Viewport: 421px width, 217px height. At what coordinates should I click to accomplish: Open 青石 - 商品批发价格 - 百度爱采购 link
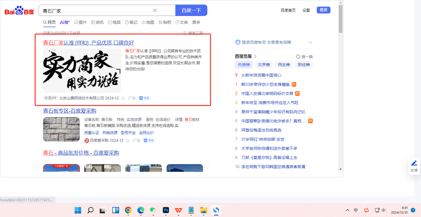(x=81, y=153)
